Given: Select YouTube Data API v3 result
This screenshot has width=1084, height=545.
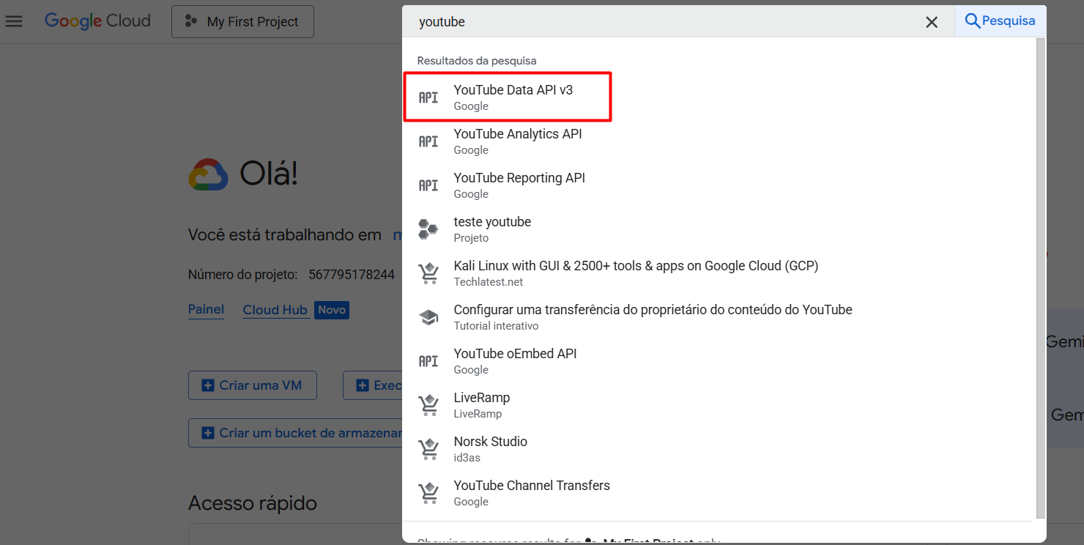Looking at the screenshot, I should pyautogui.click(x=719, y=97).
